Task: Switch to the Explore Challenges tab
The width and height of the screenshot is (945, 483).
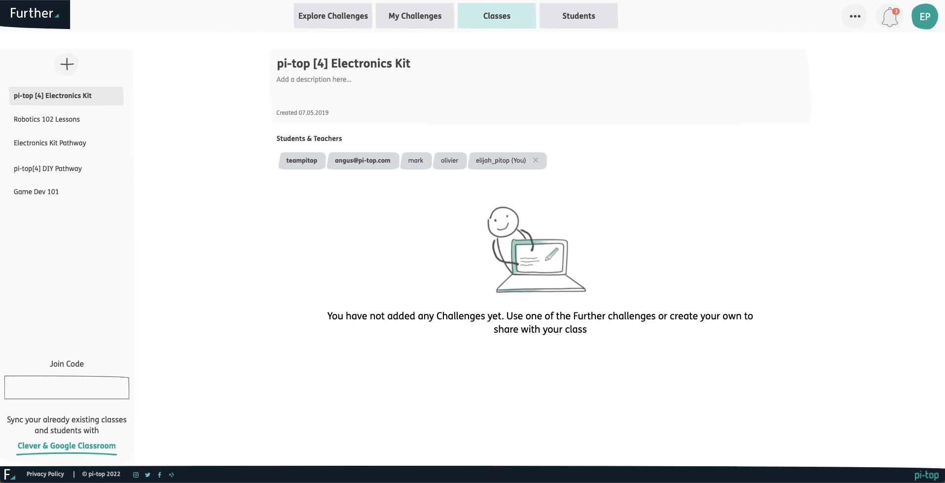Action: 333,16
